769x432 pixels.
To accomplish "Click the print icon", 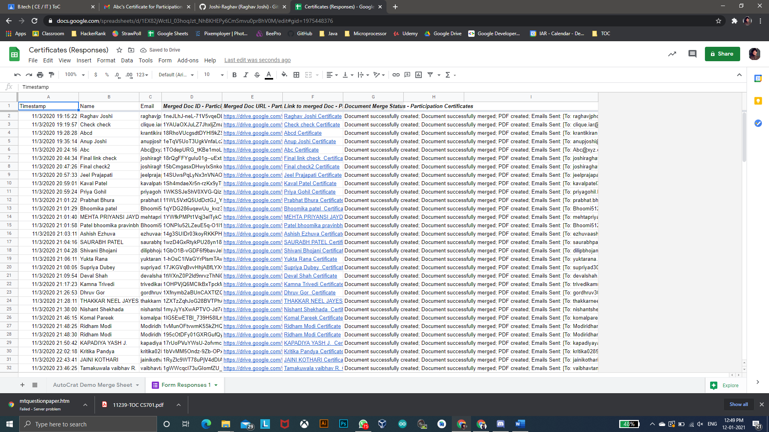I will click(x=40, y=75).
